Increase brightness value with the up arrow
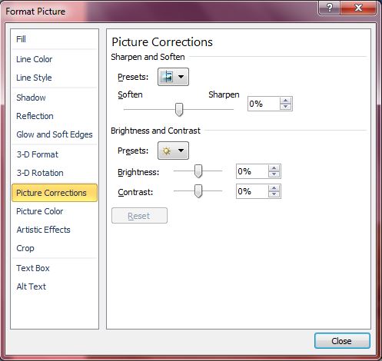 tap(274, 168)
